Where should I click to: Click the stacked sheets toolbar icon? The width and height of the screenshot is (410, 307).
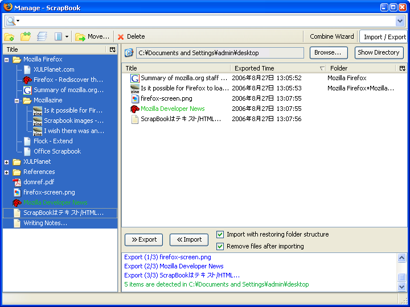[x=42, y=36]
